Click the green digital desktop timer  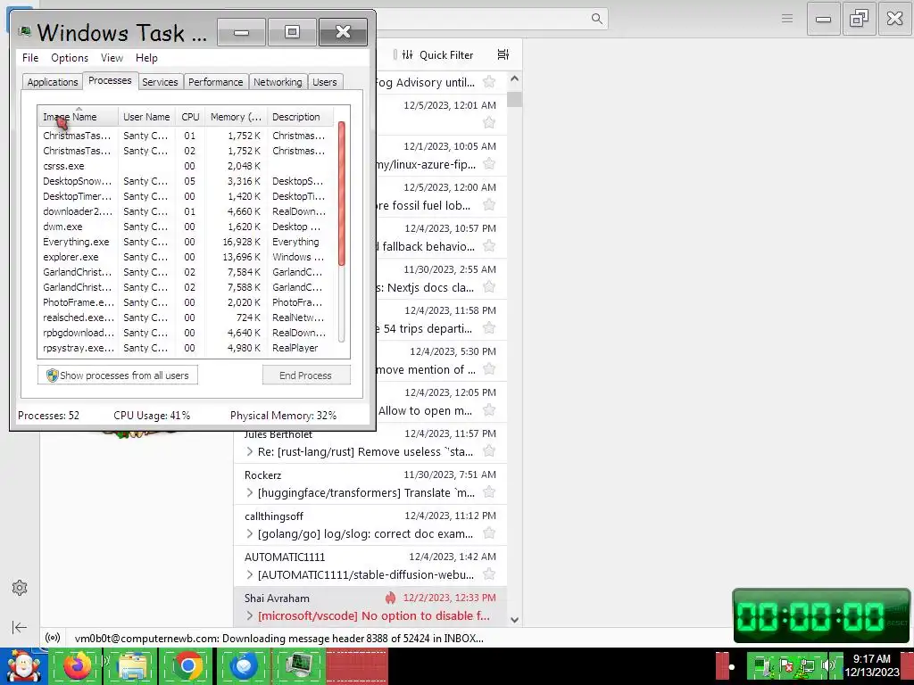pos(821,616)
